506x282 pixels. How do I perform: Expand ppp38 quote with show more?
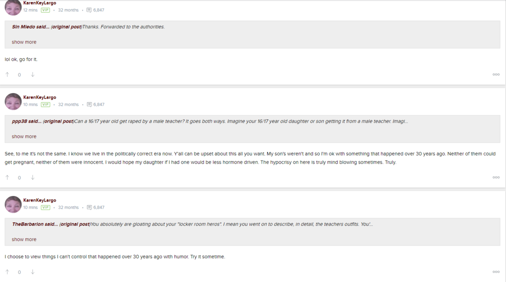24,137
